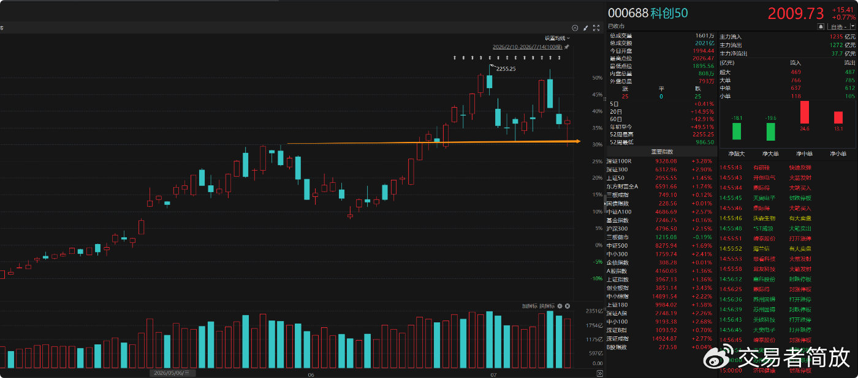This screenshot has width=858, height=378.
Task: Click the upward marker above peak candle
Action: point(490,57)
